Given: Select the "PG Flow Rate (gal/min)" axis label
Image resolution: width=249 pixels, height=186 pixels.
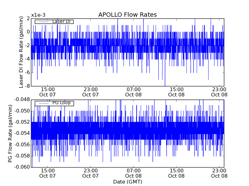Looking at the screenshot, I should point(10,134).
